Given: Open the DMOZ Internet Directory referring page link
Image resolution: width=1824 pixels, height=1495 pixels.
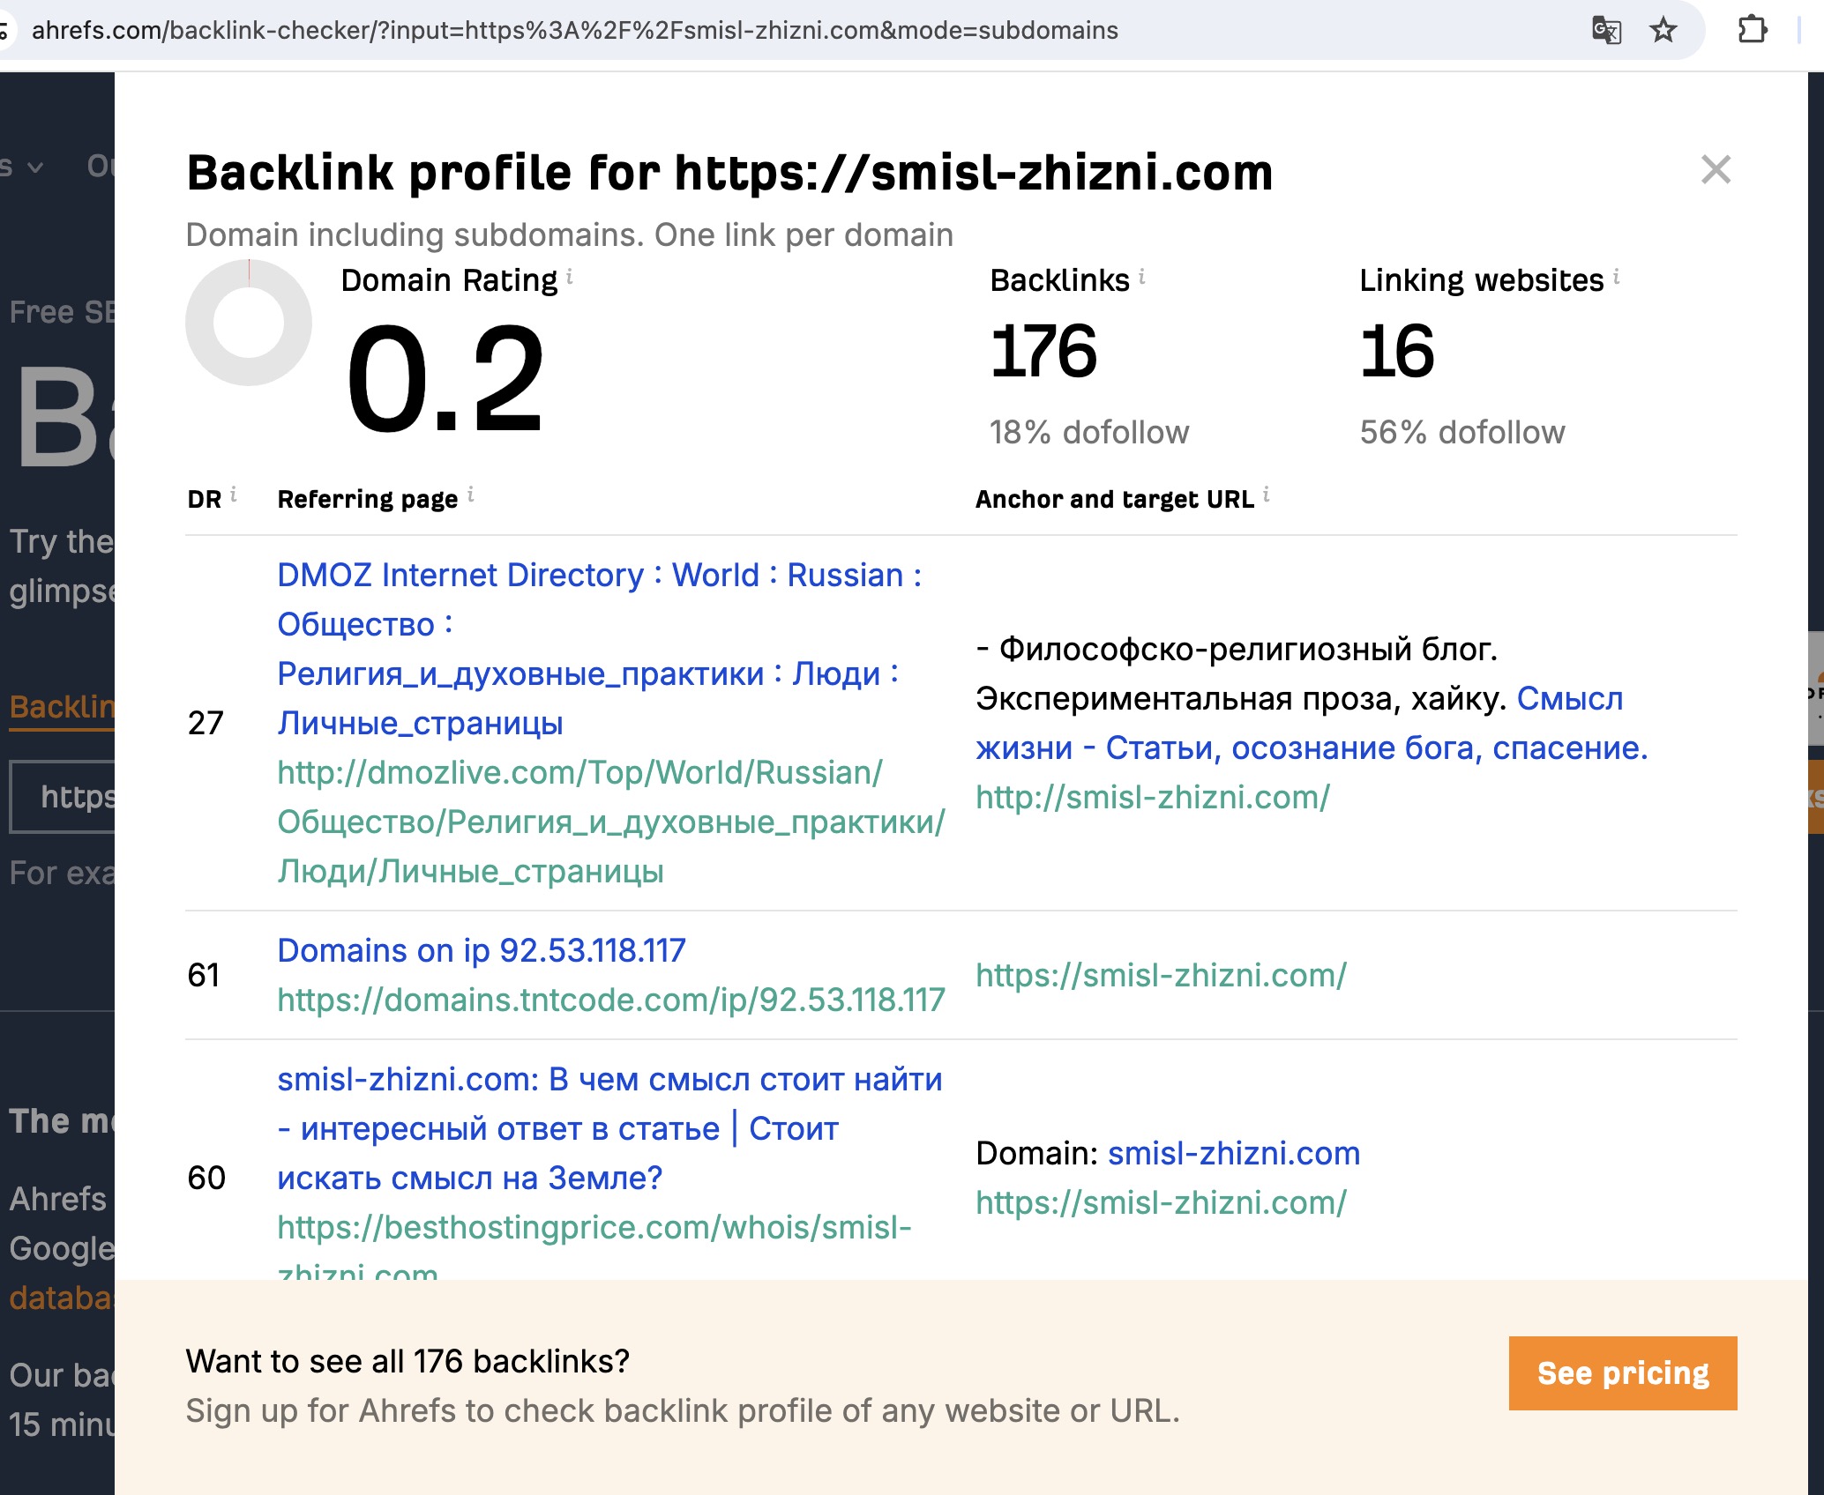Looking at the screenshot, I should (599, 576).
